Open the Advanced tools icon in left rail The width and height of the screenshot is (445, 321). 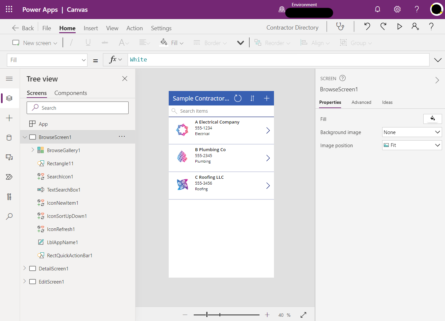tap(9, 197)
